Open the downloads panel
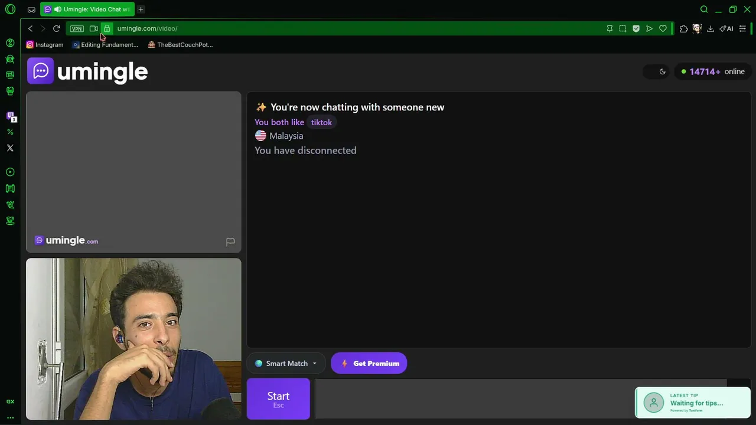 pyautogui.click(x=711, y=28)
